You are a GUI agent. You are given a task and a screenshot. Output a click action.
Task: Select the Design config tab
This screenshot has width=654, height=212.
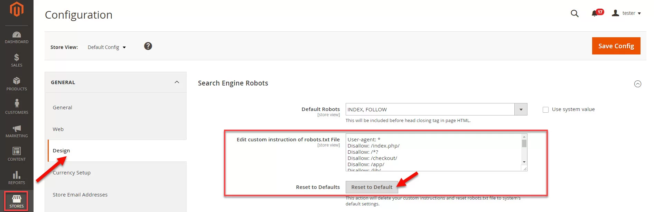[117, 151]
